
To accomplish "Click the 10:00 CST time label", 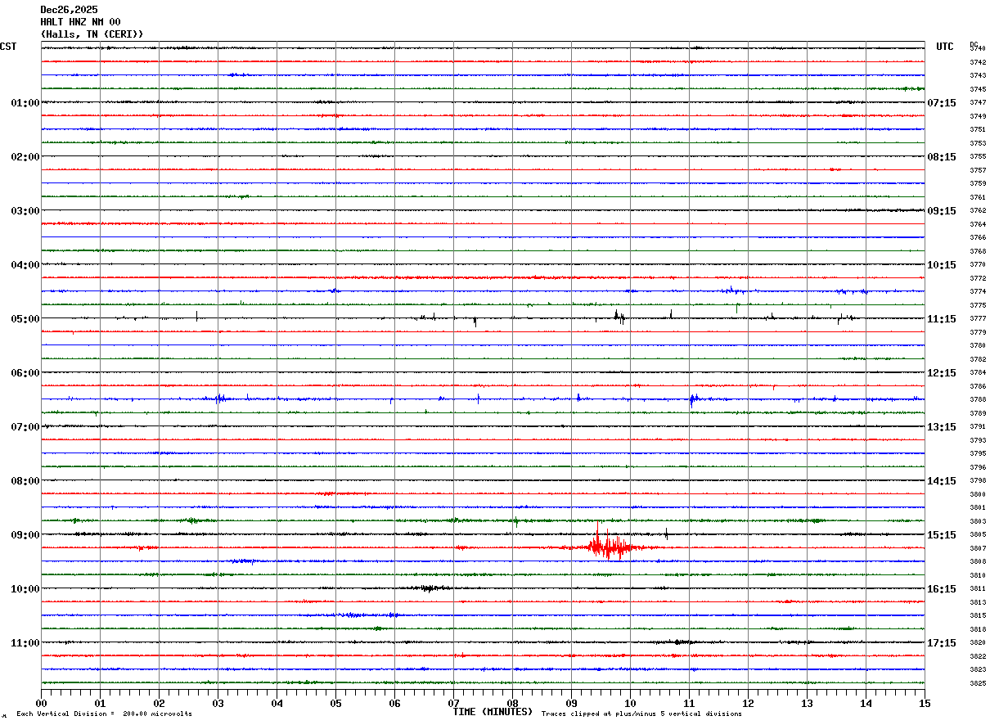I will [25, 589].
